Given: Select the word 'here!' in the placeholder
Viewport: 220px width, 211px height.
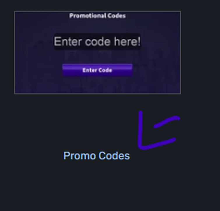Looking at the screenshot, I should (x=127, y=41).
